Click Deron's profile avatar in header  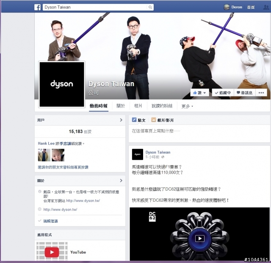coord(227,7)
